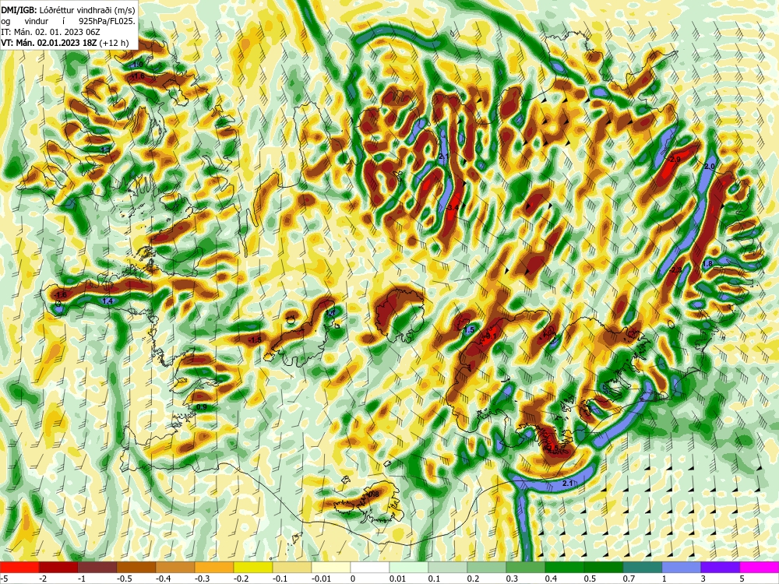Click the "-2.5" map value label

pyautogui.click(x=552, y=448)
